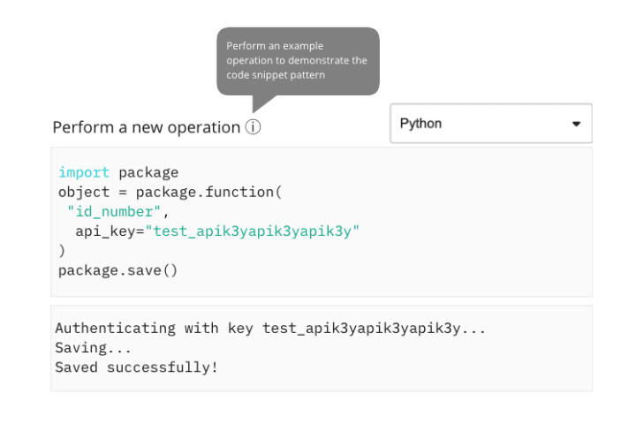Click the gray tooltip bubble text

298,60
